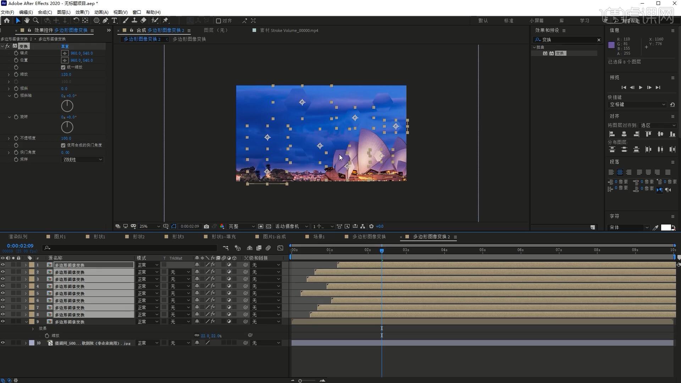Click the Home icon in toolbar
The width and height of the screenshot is (681, 383).
tap(7, 21)
